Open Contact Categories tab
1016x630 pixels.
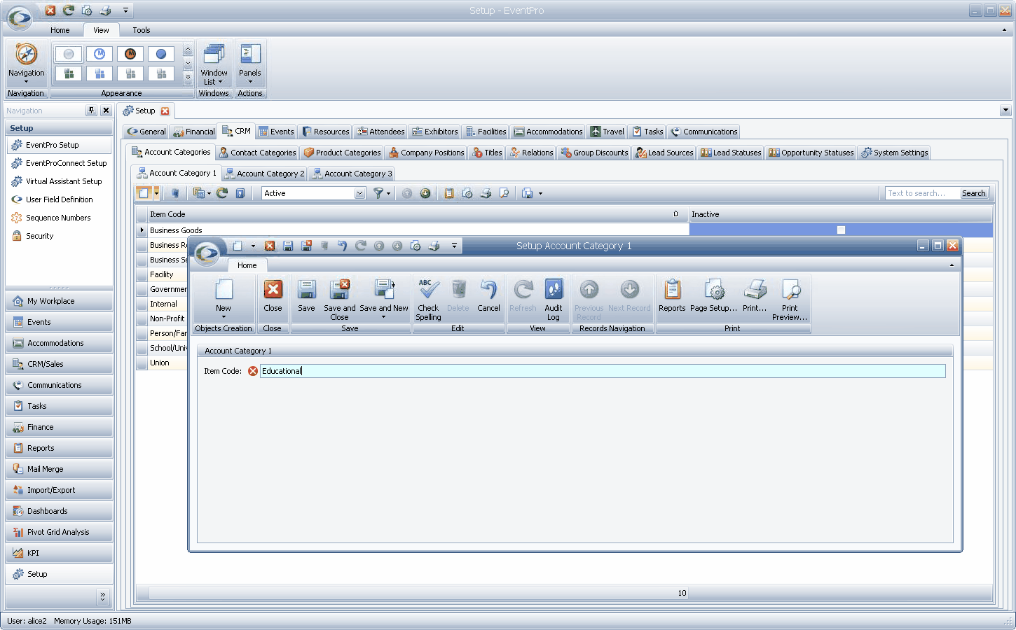(257, 153)
